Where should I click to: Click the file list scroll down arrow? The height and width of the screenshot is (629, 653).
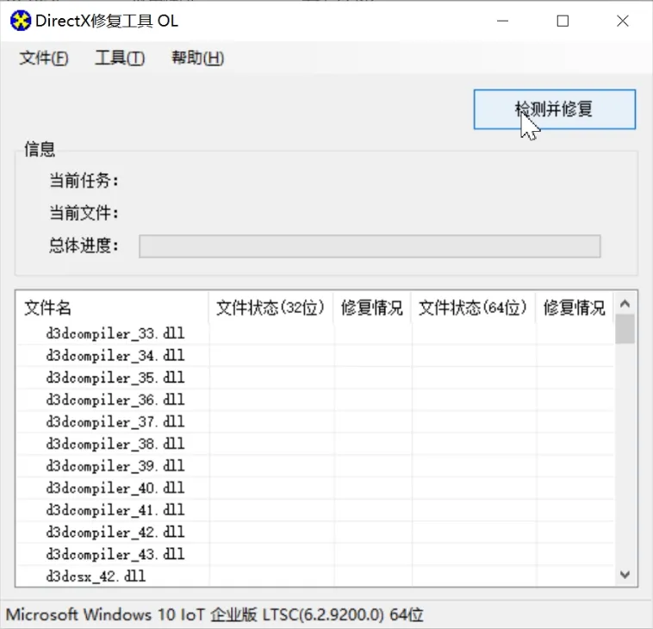point(625,575)
